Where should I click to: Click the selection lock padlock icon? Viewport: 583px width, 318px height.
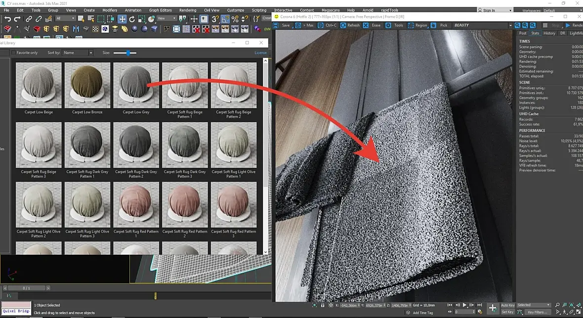323,305
